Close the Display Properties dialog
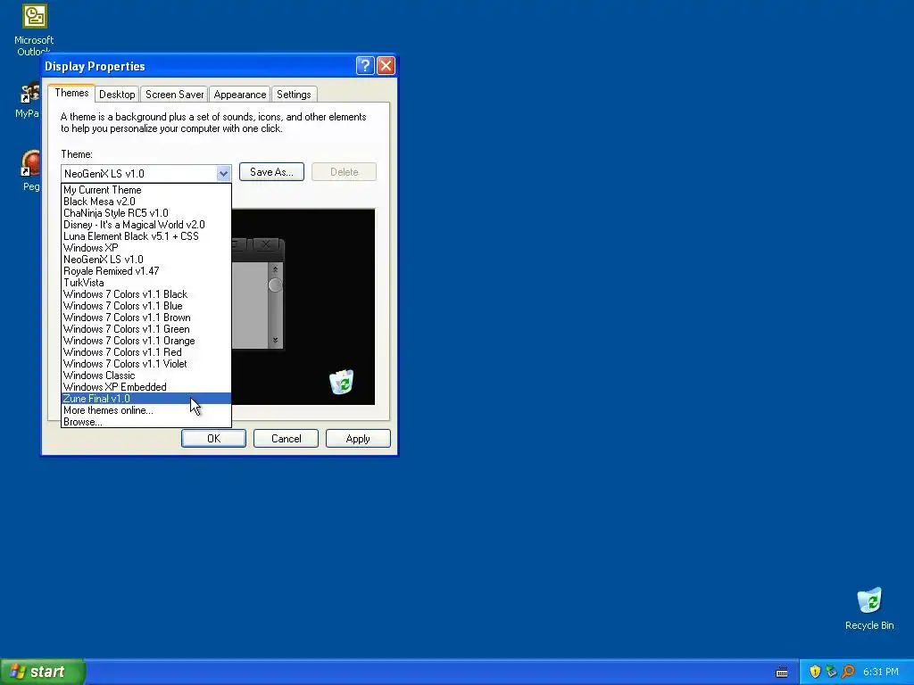 tap(386, 66)
